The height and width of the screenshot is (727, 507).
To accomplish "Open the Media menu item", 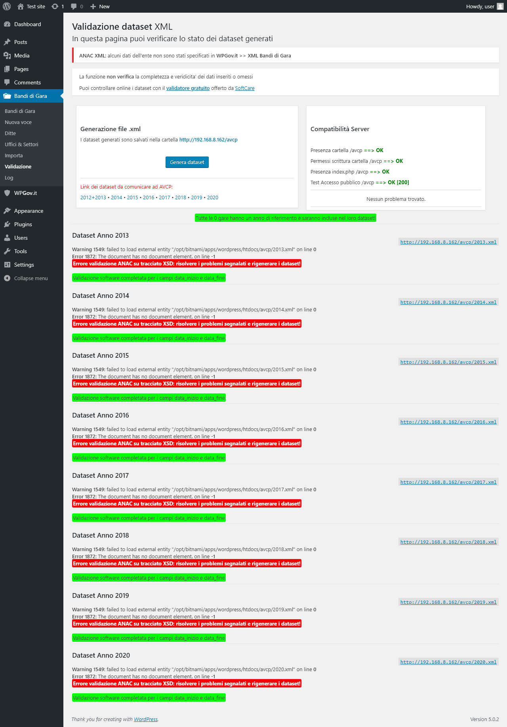I will point(32,55).
